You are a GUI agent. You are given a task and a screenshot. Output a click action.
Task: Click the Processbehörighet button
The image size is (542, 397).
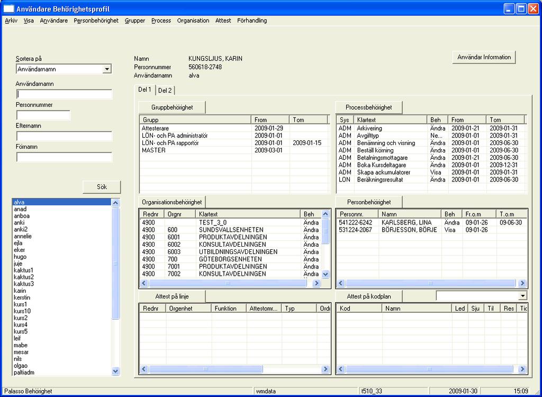pyautogui.click(x=369, y=107)
